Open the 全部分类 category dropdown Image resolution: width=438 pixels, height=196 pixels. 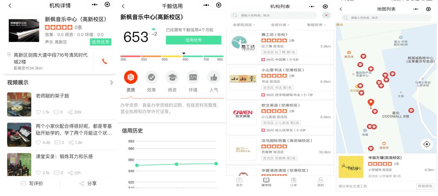pos(280,25)
